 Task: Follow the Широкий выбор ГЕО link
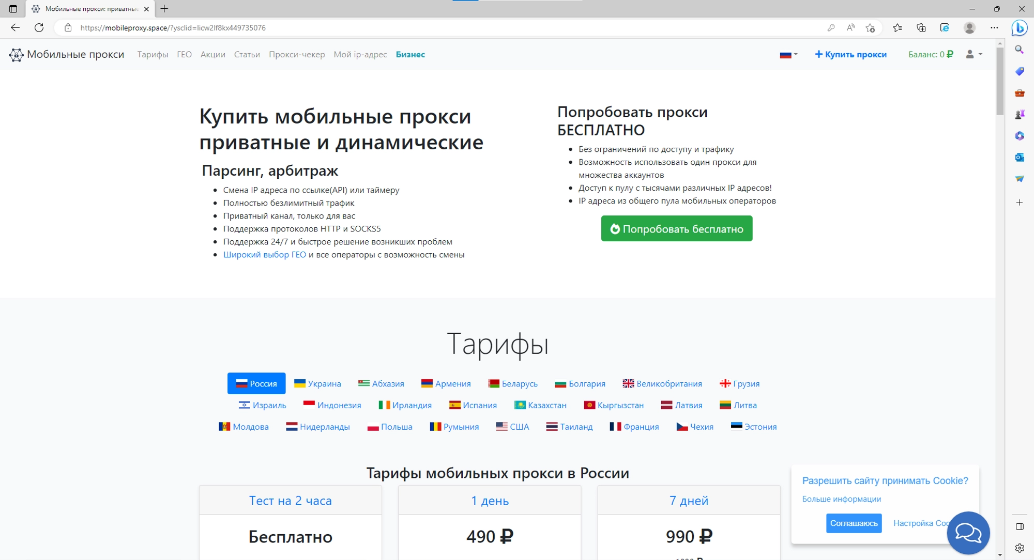265,254
